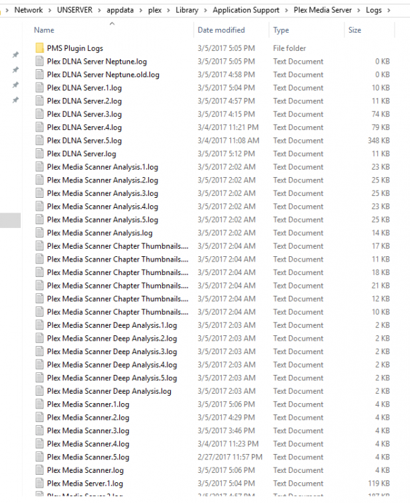The height and width of the screenshot is (503, 410).
Task: Click icon of Plex Media Scanner Deep Analysis.log
Action: coord(40,391)
